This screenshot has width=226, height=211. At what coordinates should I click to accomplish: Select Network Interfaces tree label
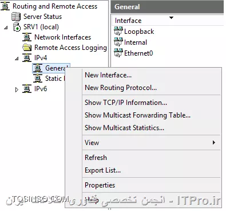(62, 37)
